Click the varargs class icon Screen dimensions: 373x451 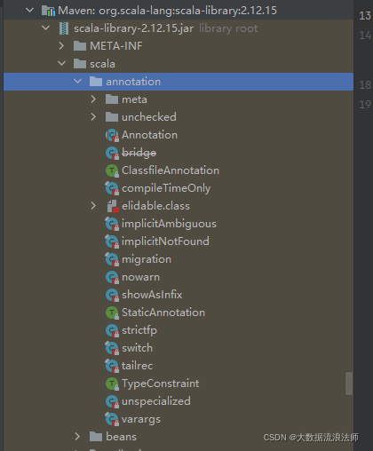pos(112,419)
